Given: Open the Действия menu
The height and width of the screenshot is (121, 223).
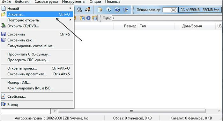Looking at the screenshot, I should tap(22, 2).
